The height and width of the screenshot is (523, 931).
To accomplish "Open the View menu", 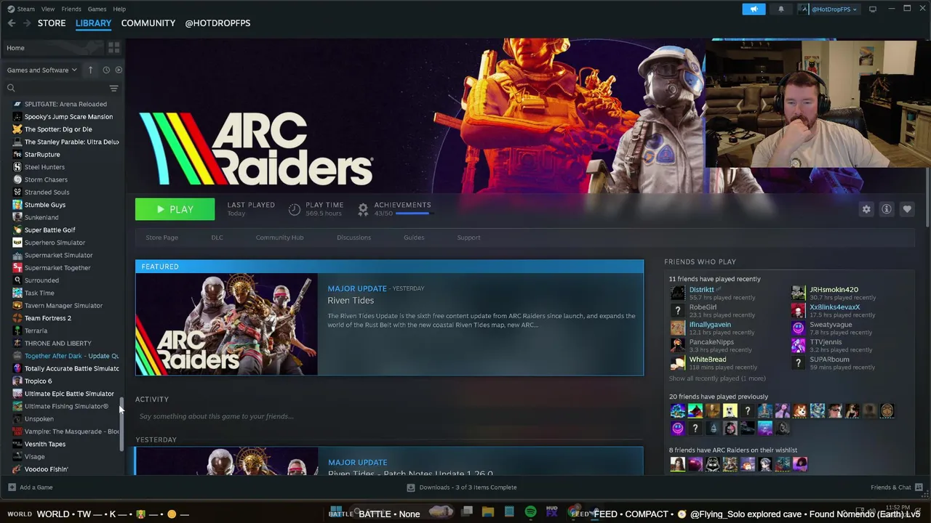I will [48, 9].
